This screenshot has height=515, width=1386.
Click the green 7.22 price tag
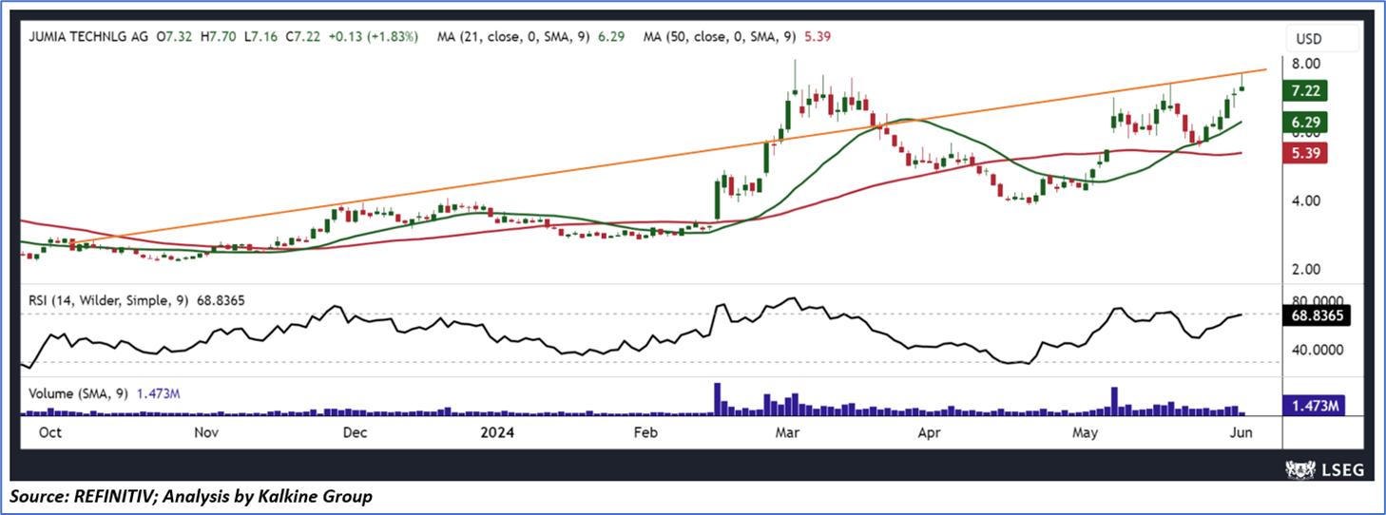point(1304,91)
